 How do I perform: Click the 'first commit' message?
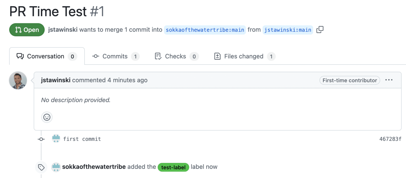point(82,139)
